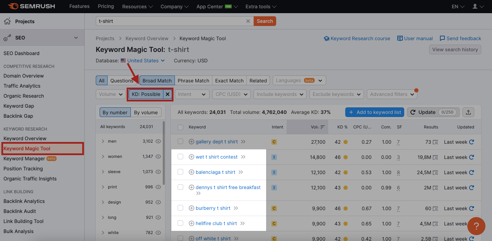The image size is (492, 241).
Task: Add burberry t shirt plus icon
Action: click(191, 208)
